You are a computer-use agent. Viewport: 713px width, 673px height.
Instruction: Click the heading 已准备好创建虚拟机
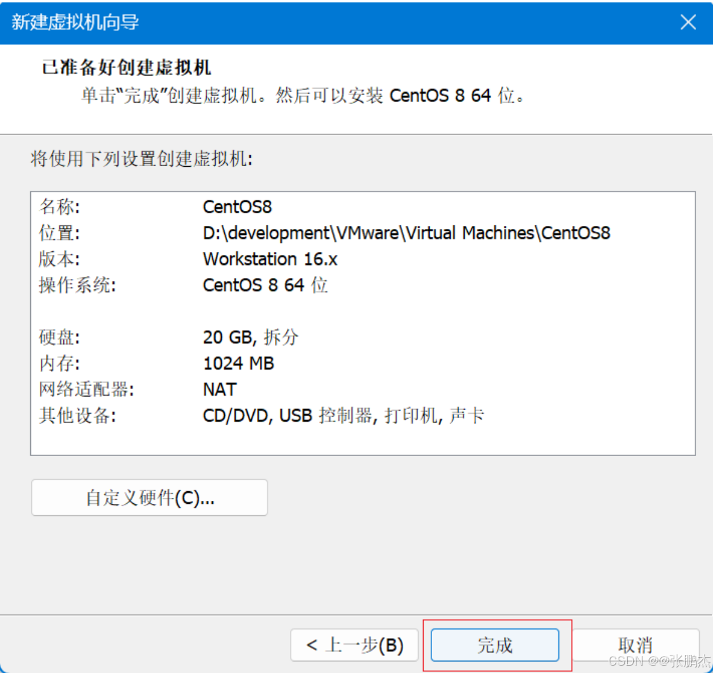126,67
